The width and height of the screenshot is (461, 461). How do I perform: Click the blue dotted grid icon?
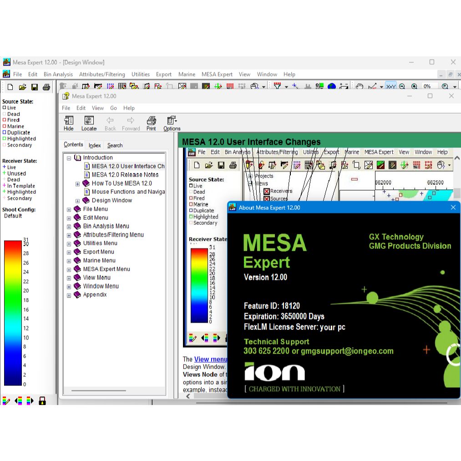tap(110, 86)
